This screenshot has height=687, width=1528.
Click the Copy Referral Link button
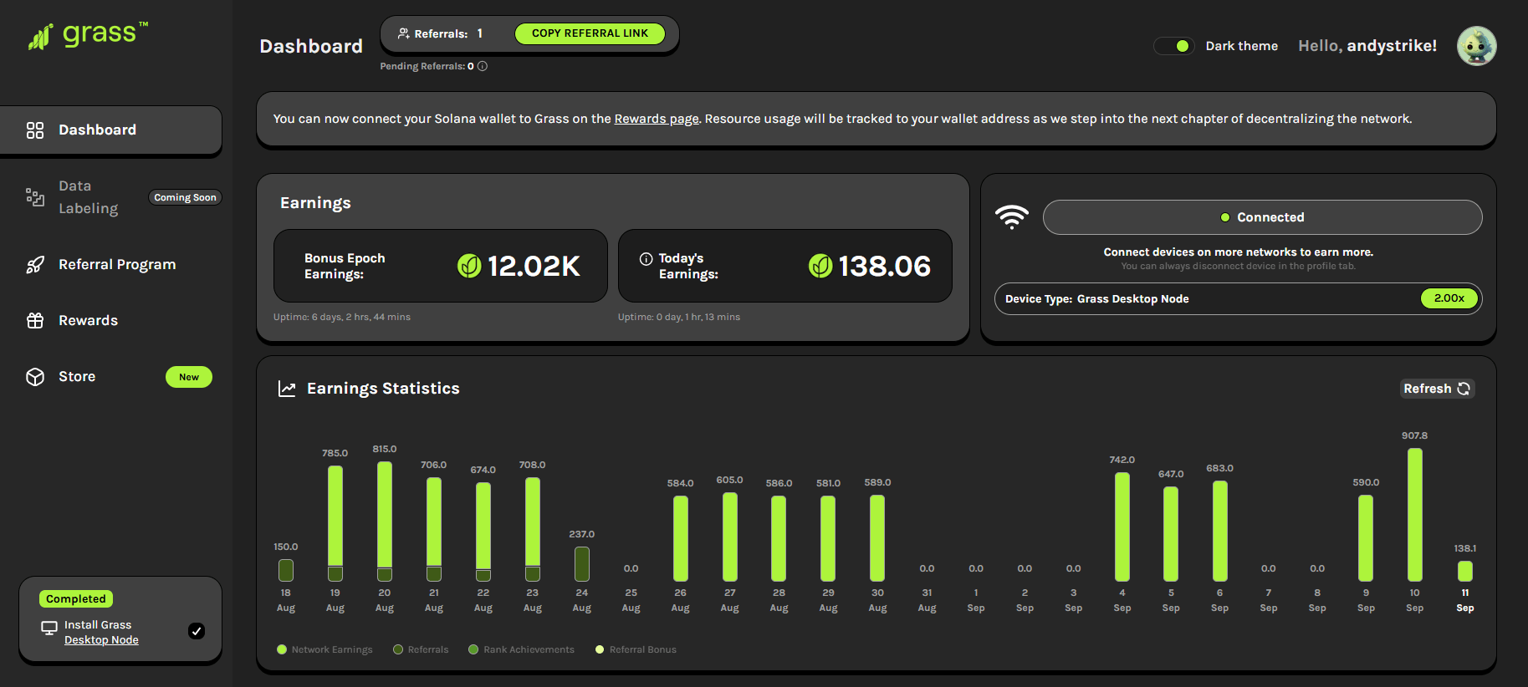[590, 33]
